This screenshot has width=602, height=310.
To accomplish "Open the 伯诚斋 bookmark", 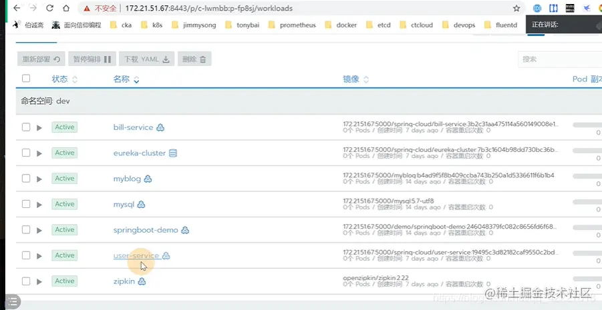I will point(29,25).
